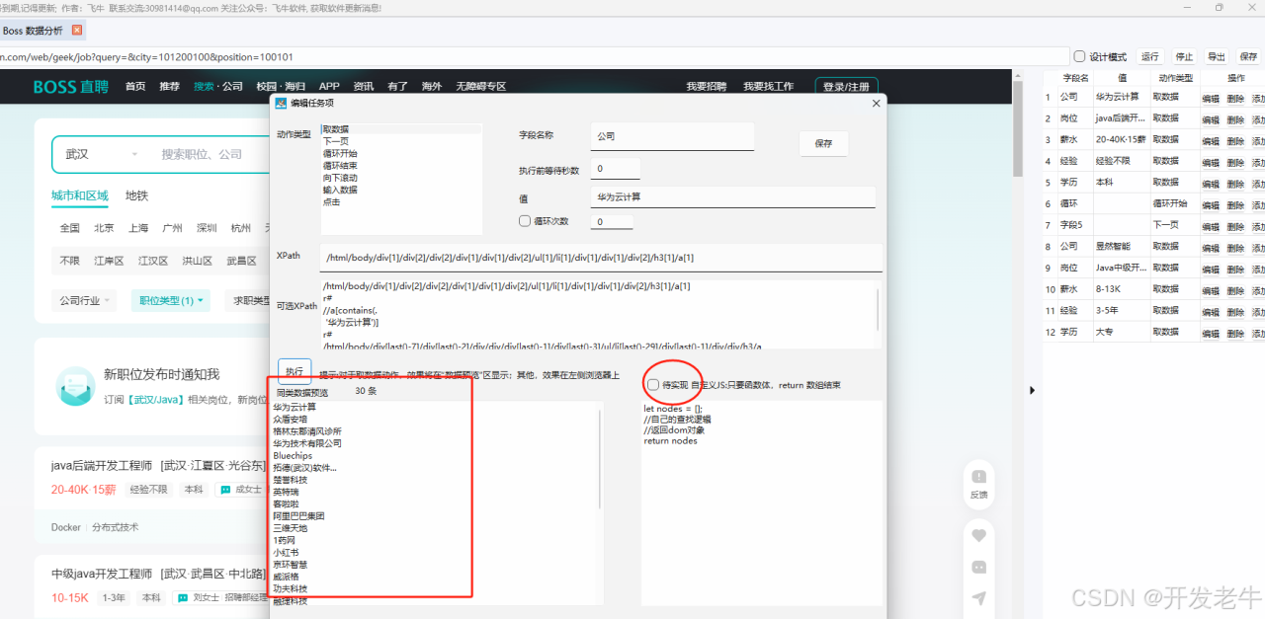This screenshot has height=619, width=1265.
Task: Open the 求职类型 filter dropdown
Action: click(x=250, y=301)
